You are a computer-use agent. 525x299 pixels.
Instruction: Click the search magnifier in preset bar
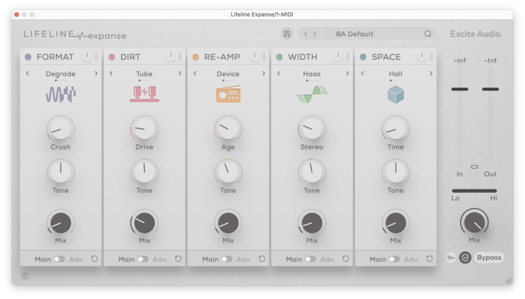click(428, 34)
